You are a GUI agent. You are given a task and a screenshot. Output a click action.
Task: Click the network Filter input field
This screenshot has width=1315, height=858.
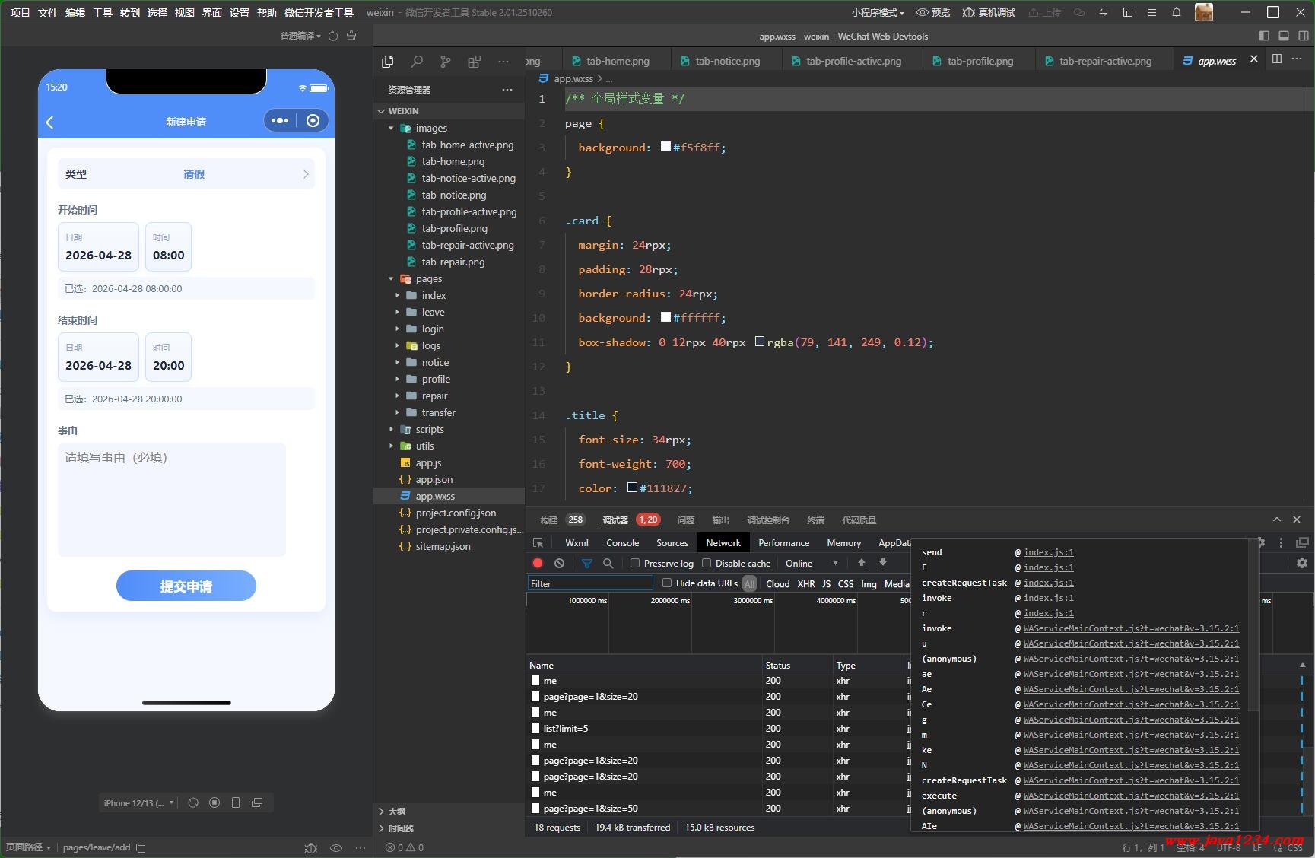coord(590,583)
